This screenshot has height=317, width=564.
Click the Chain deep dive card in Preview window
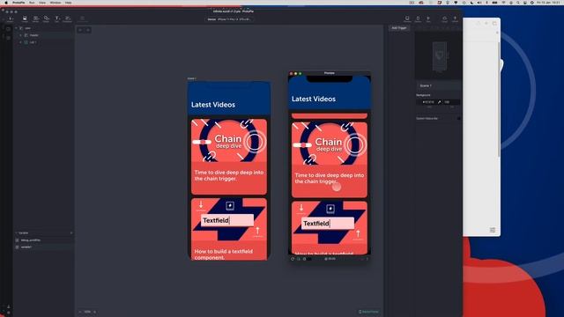[329, 159]
